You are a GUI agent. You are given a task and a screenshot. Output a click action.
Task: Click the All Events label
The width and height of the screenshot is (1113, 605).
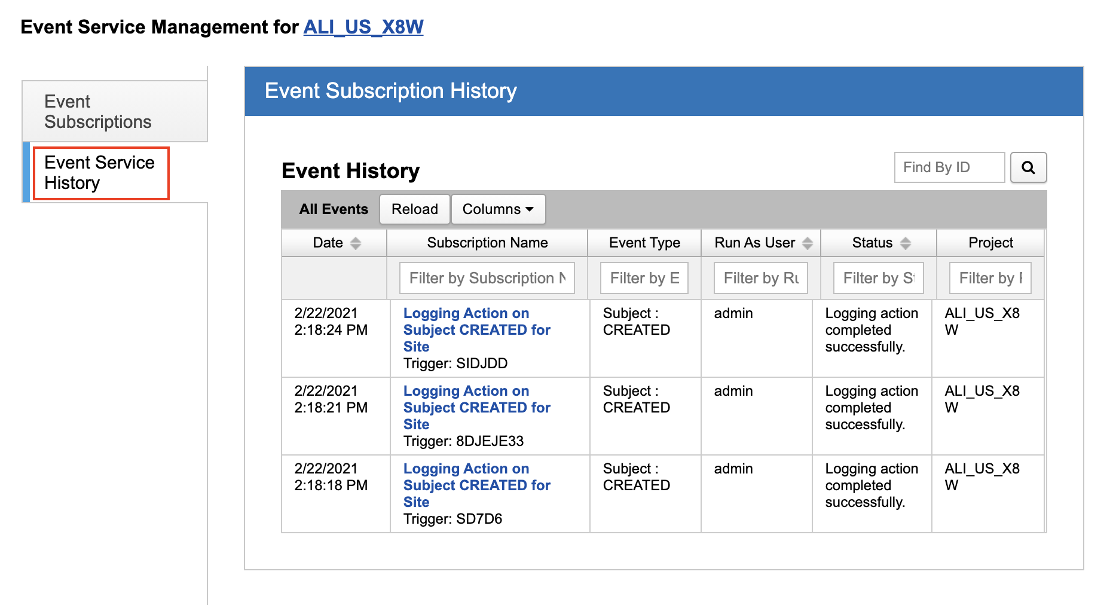(334, 209)
